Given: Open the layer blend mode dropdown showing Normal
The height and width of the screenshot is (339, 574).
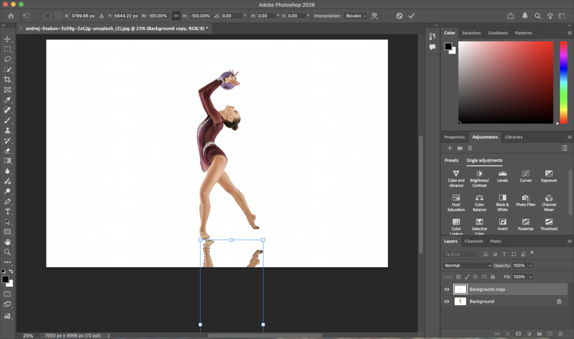Looking at the screenshot, I should tap(466, 265).
